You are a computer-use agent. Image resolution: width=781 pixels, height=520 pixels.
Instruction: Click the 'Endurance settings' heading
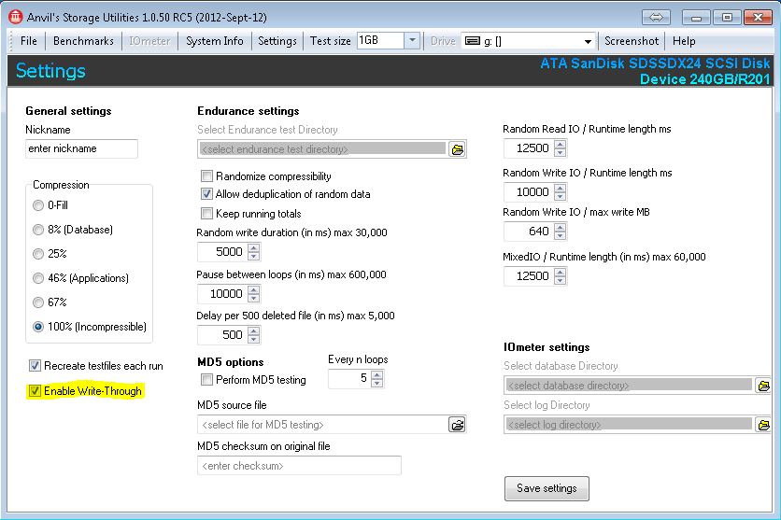click(x=248, y=111)
